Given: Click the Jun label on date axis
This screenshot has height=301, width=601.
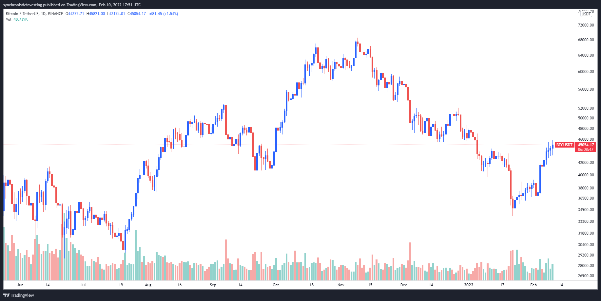Looking at the screenshot, I should [x=20, y=285].
